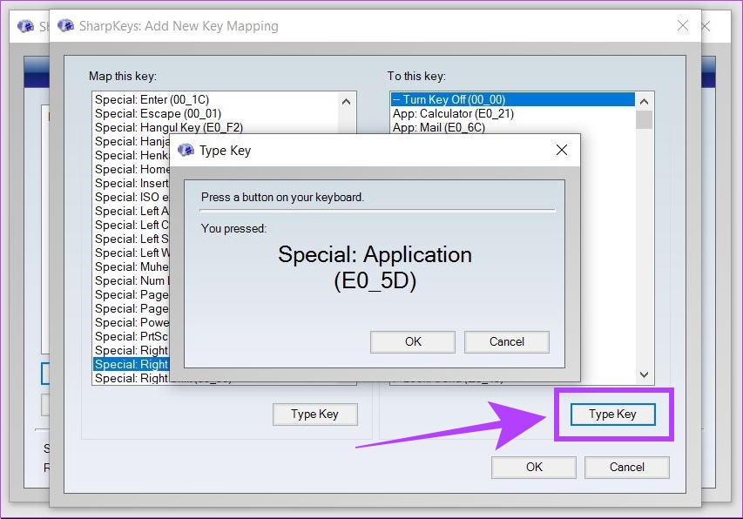Select Special: Henkan row in left list
Image resolution: width=743 pixels, height=519 pixels.
click(132, 155)
